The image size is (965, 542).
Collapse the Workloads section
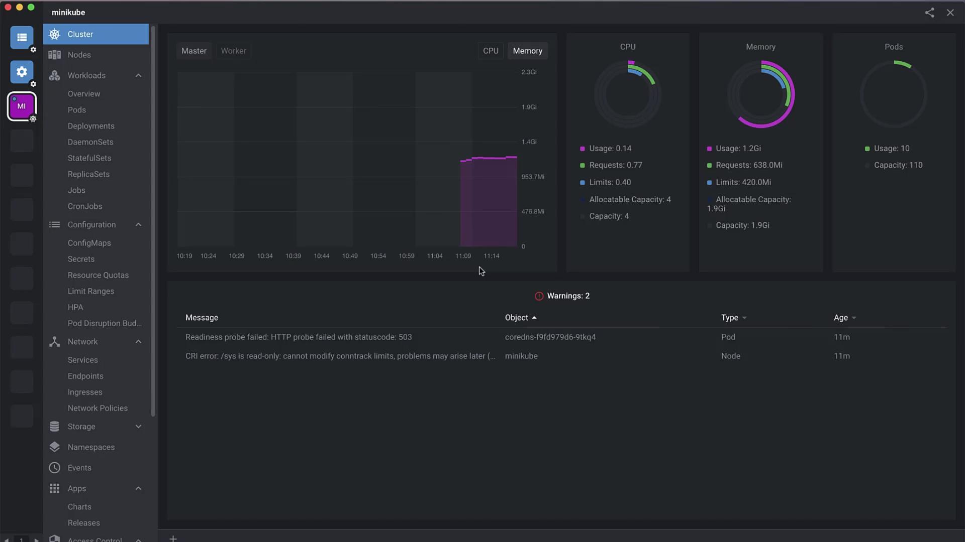[x=138, y=75]
